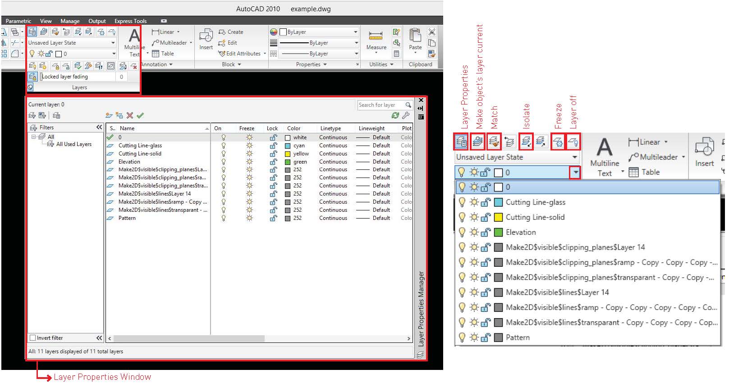Toggle Freeze sun for Cutting Line-glass row
The width and height of the screenshot is (729, 383).
[x=249, y=146]
